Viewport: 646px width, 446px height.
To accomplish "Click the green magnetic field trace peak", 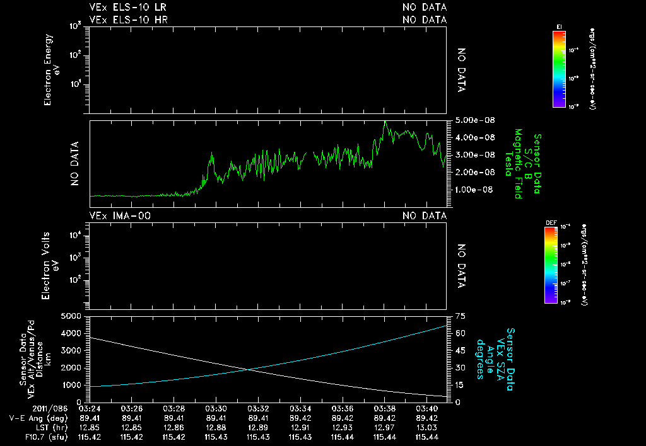I will [385, 122].
